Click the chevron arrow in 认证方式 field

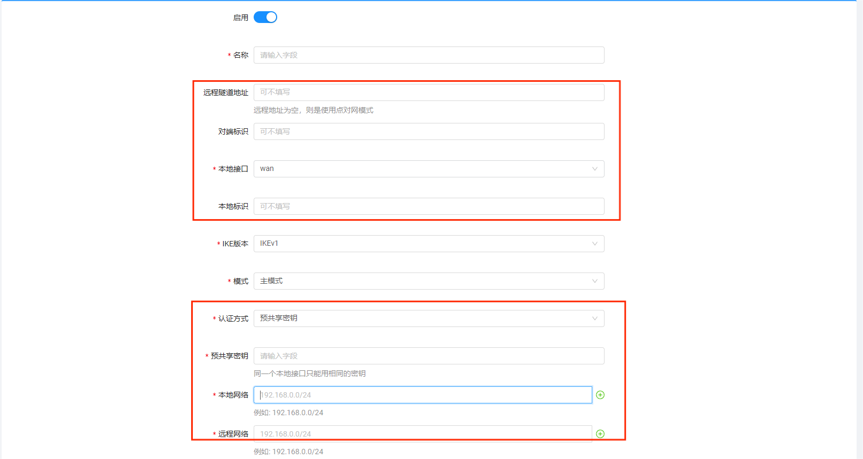point(594,318)
